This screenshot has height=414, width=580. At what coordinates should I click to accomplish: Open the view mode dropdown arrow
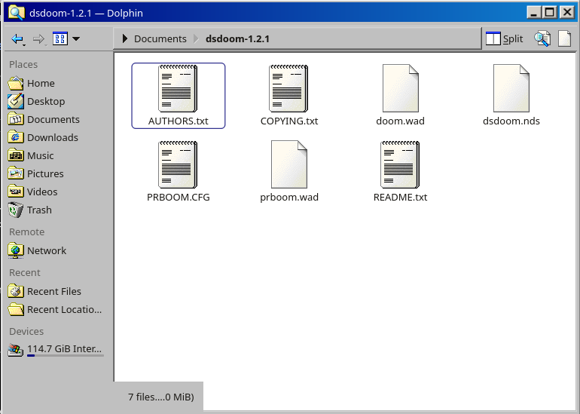76,38
